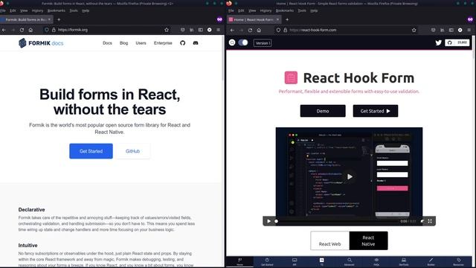Bookmark react-hook-form.com with the star
The width and height of the screenshot is (476, 268).
(x=414, y=30)
